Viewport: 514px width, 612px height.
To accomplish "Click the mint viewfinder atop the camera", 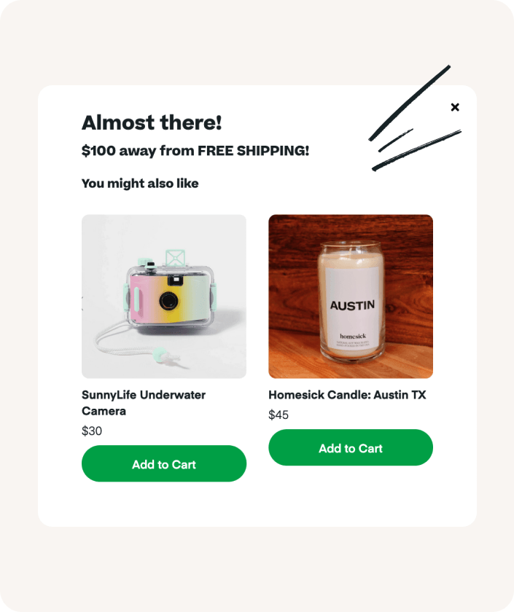I will [x=174, y=258].
